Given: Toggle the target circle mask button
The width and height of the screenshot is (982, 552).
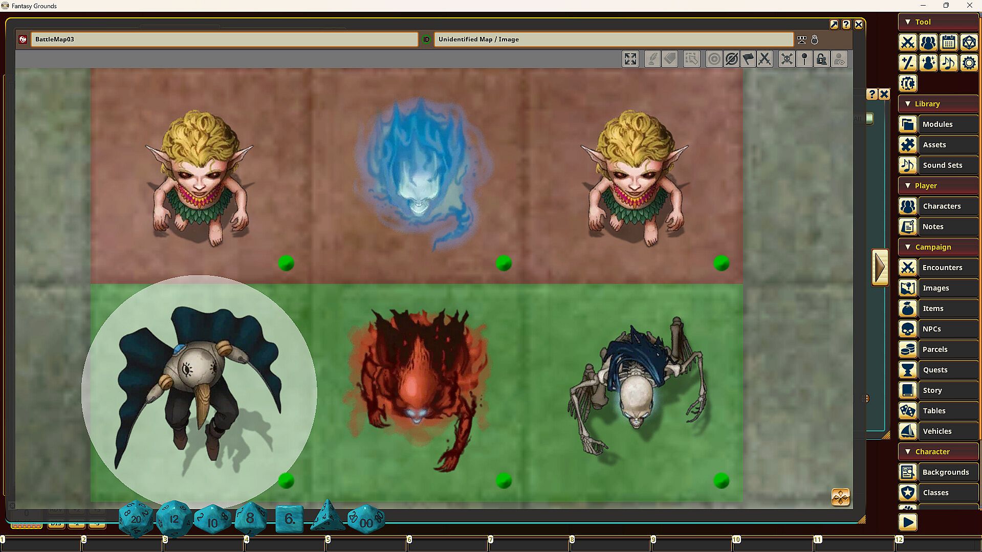Looking at the screenshot, I should tap(714, 59).
